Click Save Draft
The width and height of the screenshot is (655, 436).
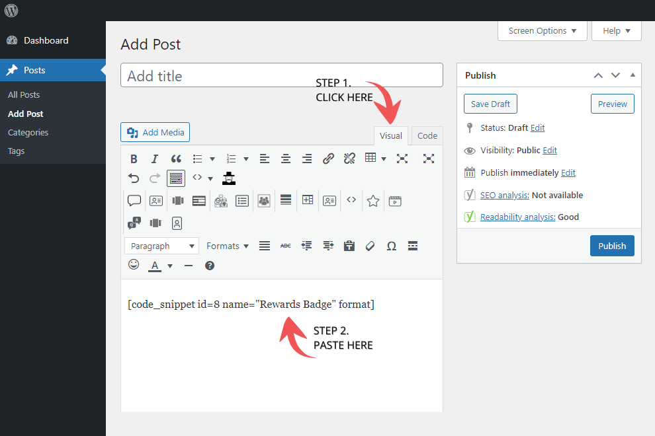tap(490, 104)
